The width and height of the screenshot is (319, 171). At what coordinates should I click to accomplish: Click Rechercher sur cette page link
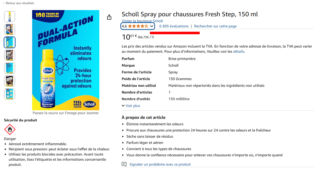215,26
